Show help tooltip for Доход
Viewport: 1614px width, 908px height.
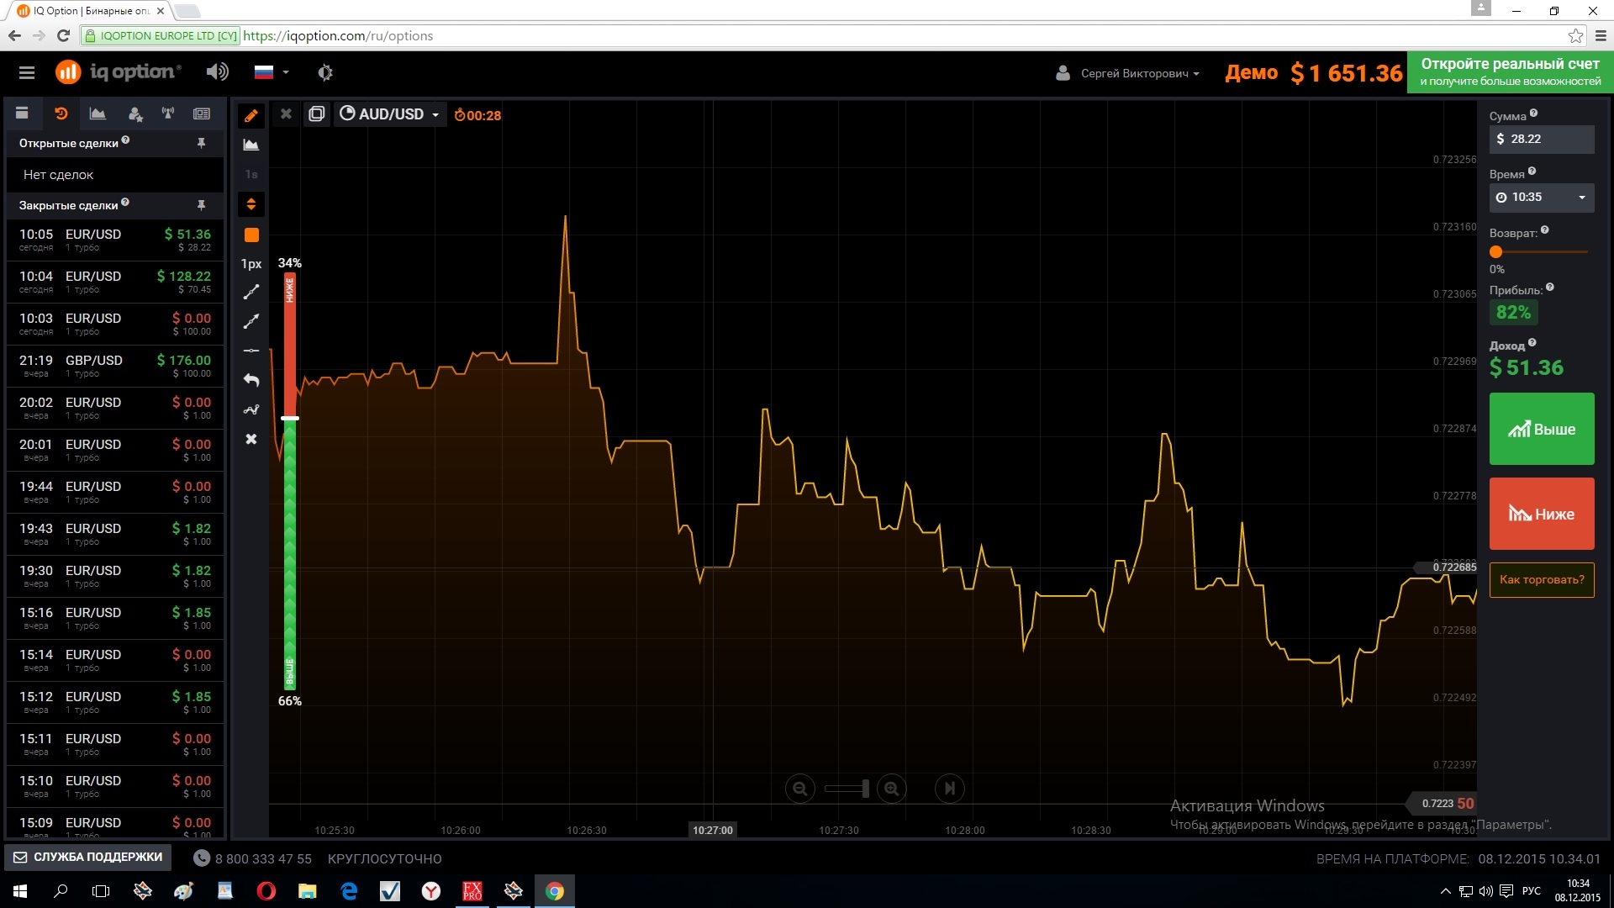(1532, 342)
